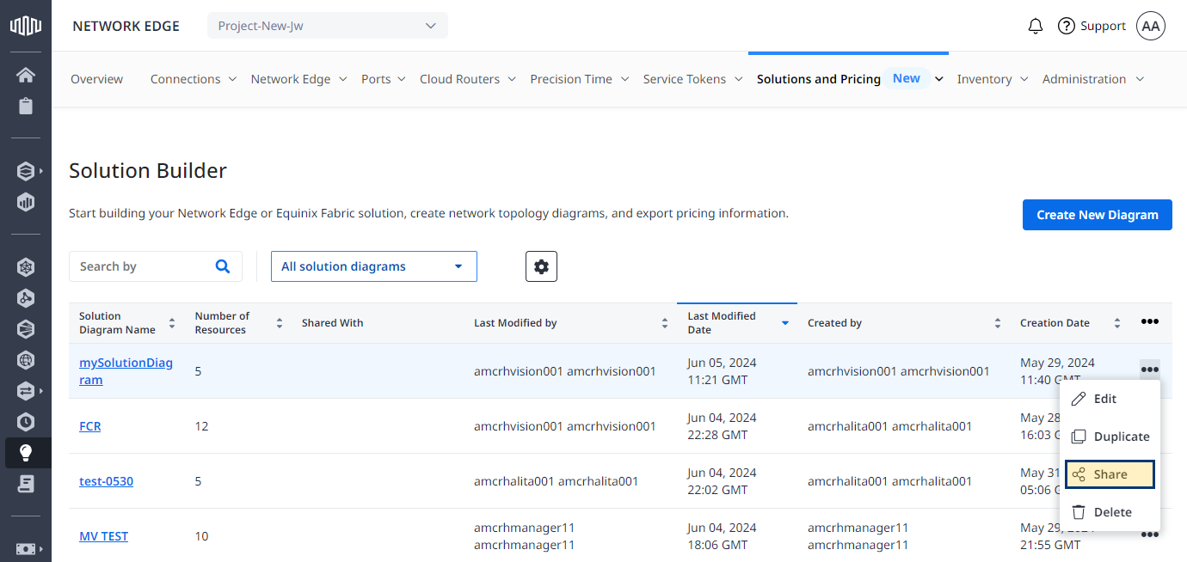Screen dimensions: 1187x562
Task: Expand the Precision Time menu
Action: pos(580,79)
